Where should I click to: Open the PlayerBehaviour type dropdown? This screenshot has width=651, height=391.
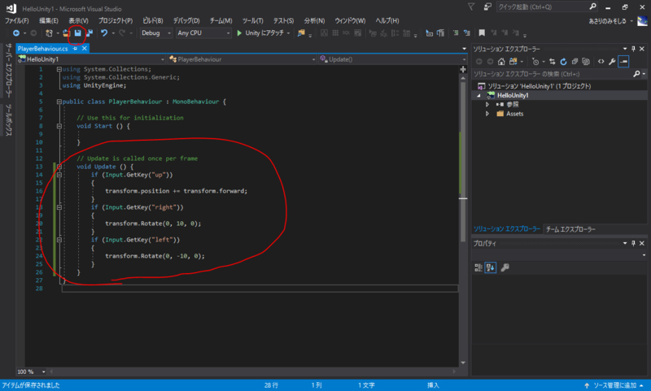click(242, 59)
